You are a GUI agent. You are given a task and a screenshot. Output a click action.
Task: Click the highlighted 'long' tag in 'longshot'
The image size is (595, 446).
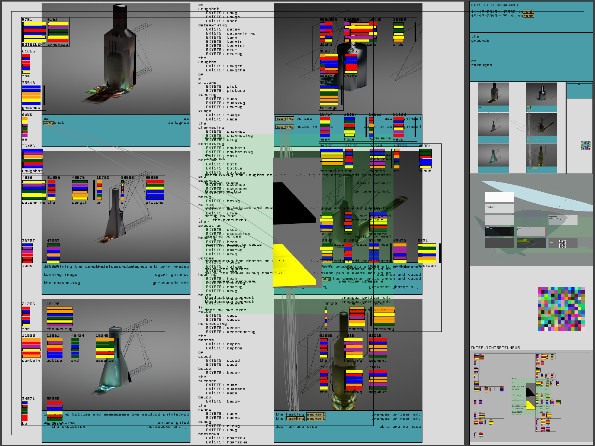[49, 123]
